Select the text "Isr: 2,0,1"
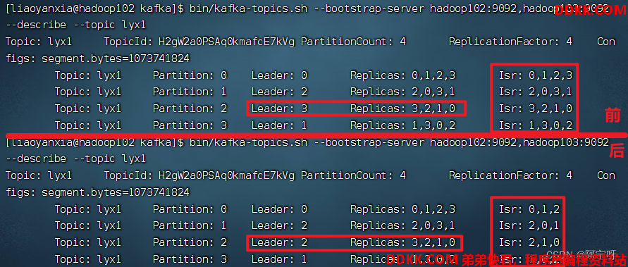Viewport: 628px width, 267px height. [529, 225]
